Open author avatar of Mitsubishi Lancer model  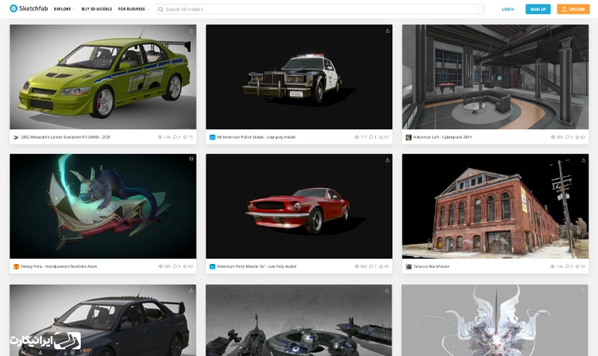(16, 137)
